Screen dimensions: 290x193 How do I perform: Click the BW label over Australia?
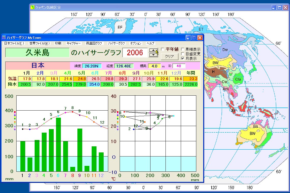pos(253,133)
